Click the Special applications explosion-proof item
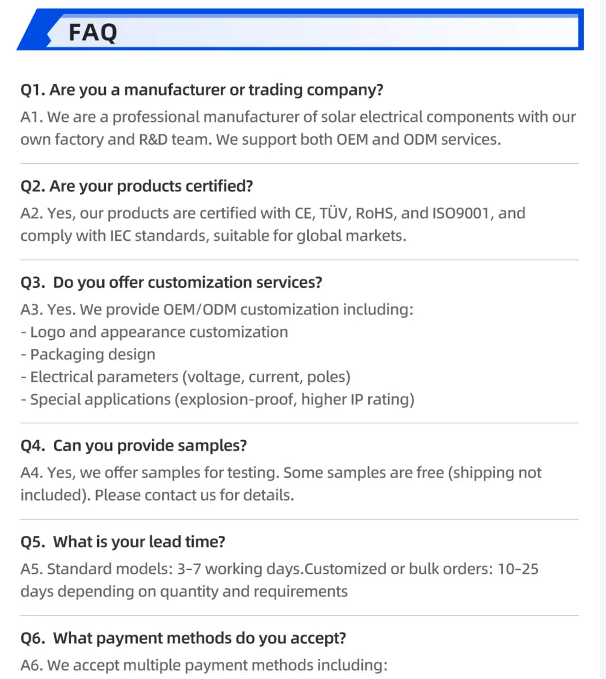The height and width of the screenshot is (679, 606). [x=217, y=399]
